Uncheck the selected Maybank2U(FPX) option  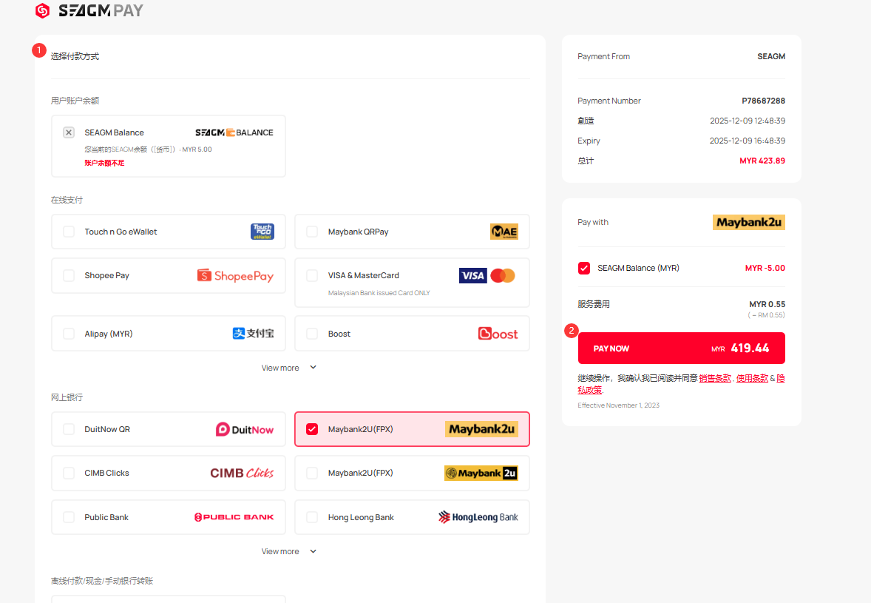312,429
